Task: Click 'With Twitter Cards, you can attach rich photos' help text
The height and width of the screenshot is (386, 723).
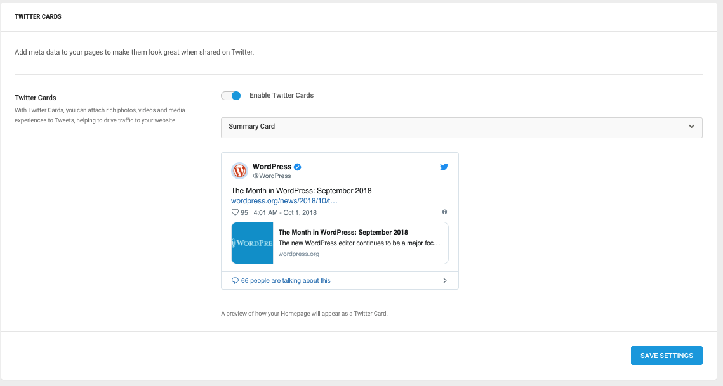Action: tap(100, 115)
